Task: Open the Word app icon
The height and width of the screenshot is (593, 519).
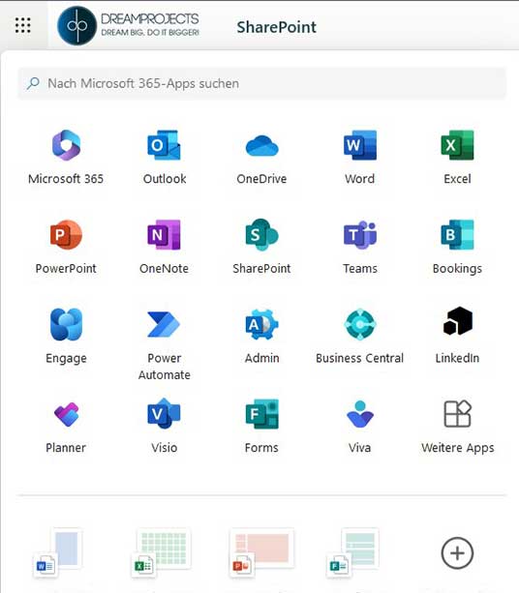Action: tap(359, 145)
